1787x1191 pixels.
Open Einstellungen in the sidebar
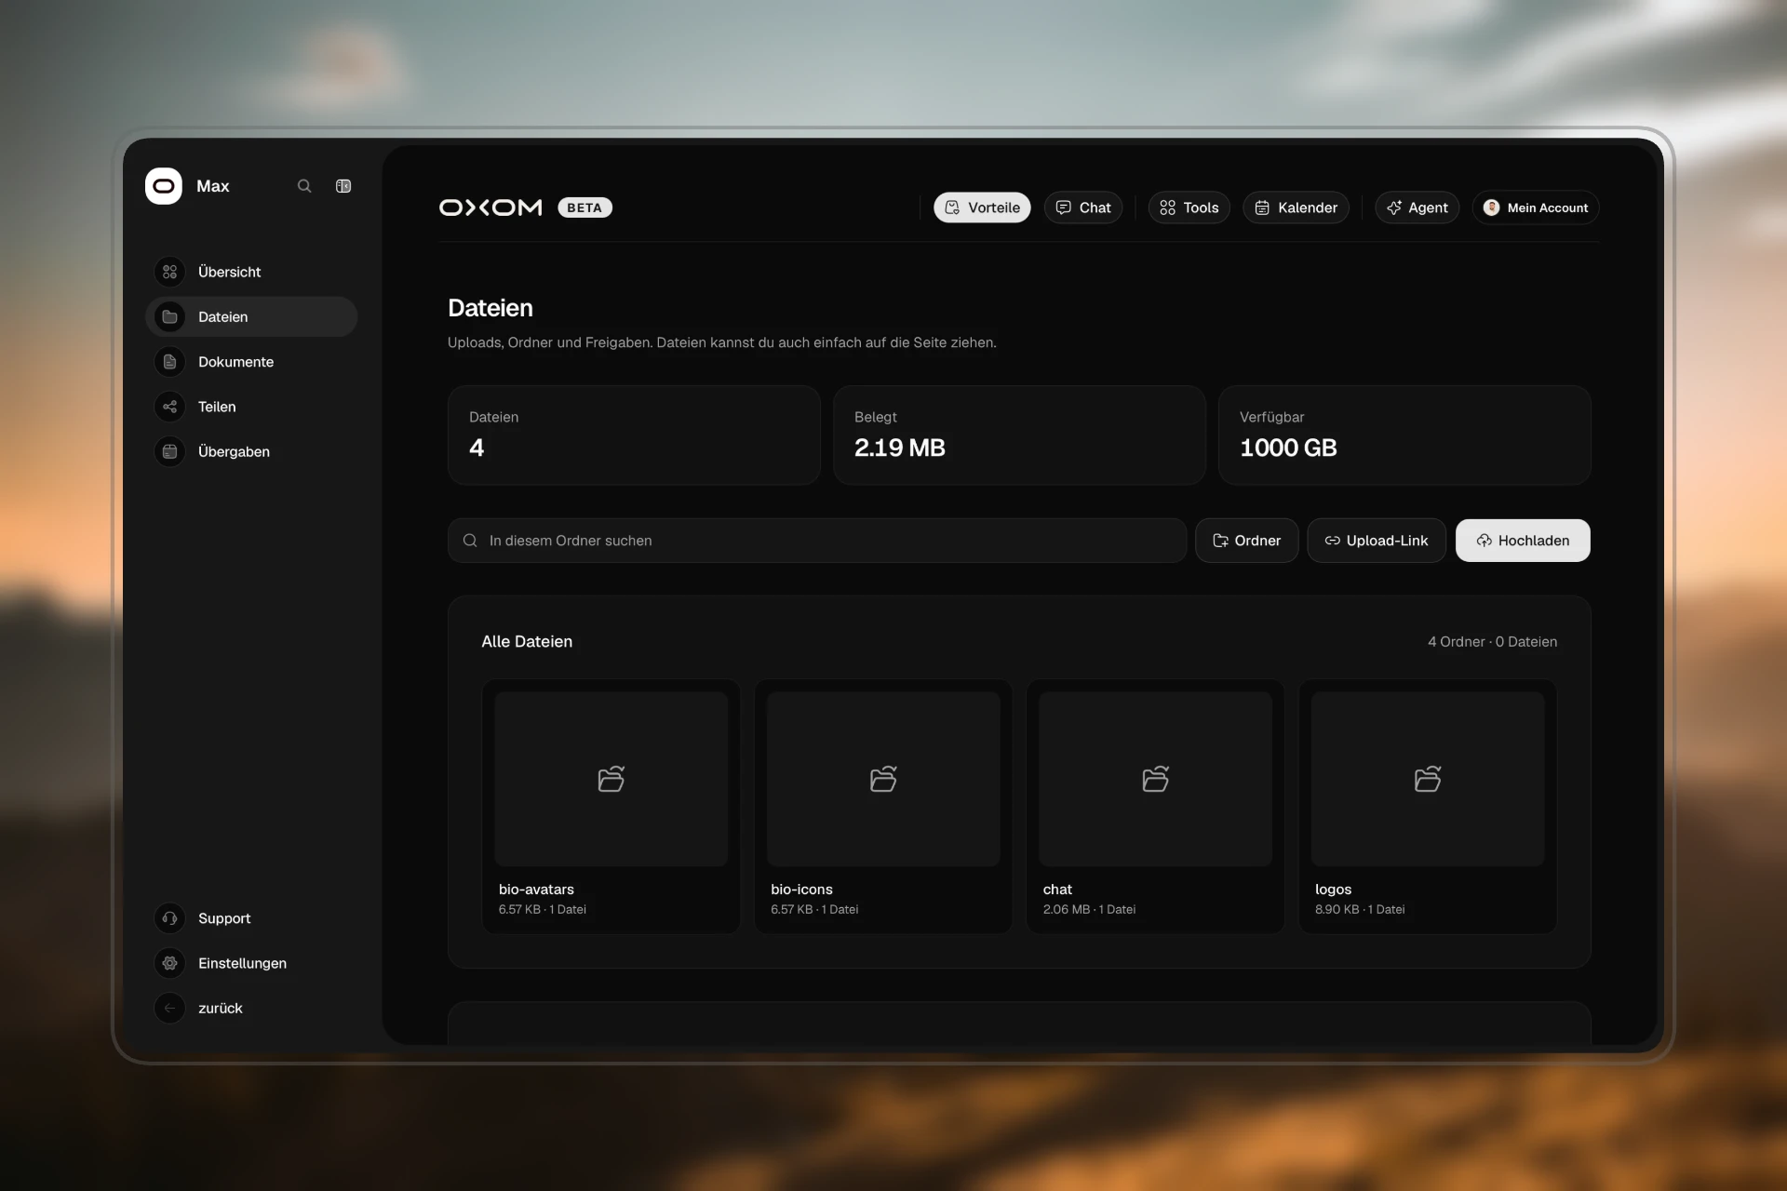click(251, 963)
